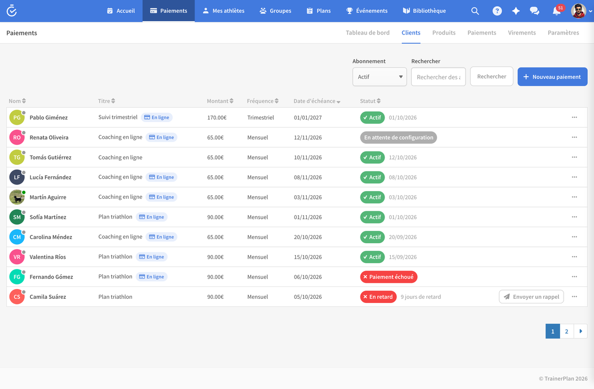The image size is (594, 389).
Task: Open the search magnifier icon
Action: point(475,11)
